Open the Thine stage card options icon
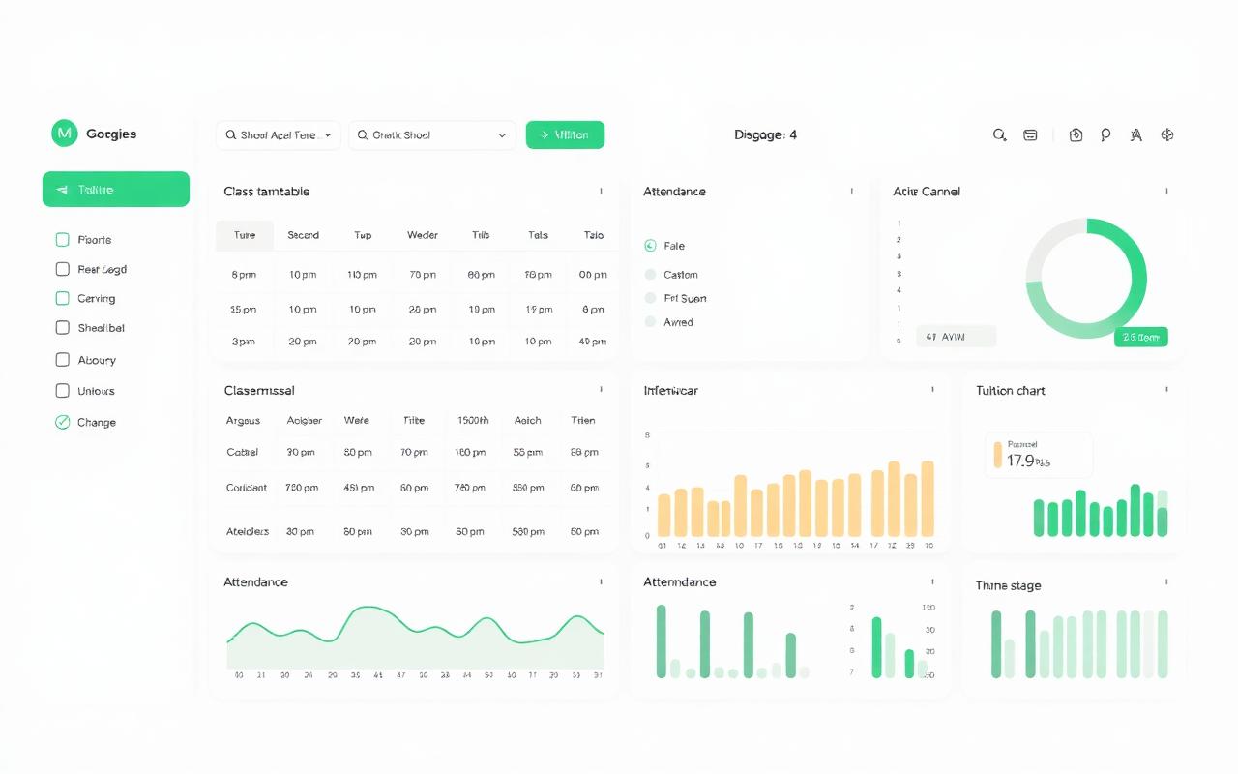 click(1166, 581)
